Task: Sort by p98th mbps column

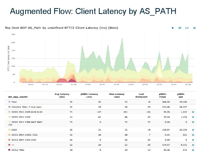Action: [x=162, y=95]
